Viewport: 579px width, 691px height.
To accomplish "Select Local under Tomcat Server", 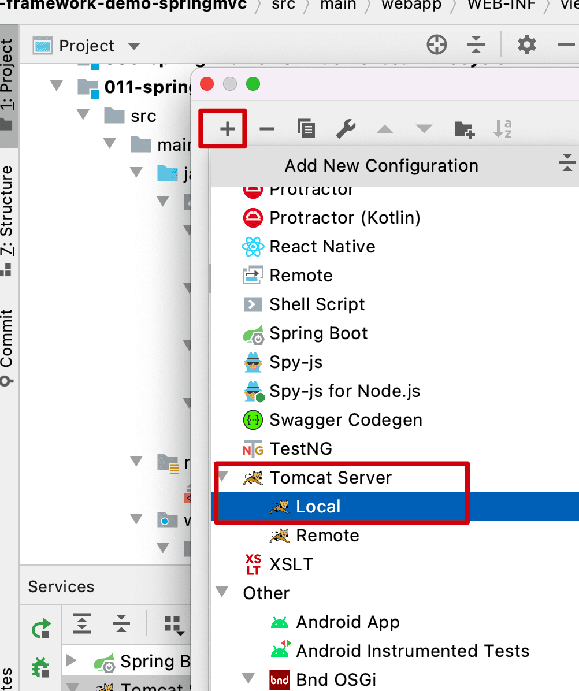I will 318,507.
